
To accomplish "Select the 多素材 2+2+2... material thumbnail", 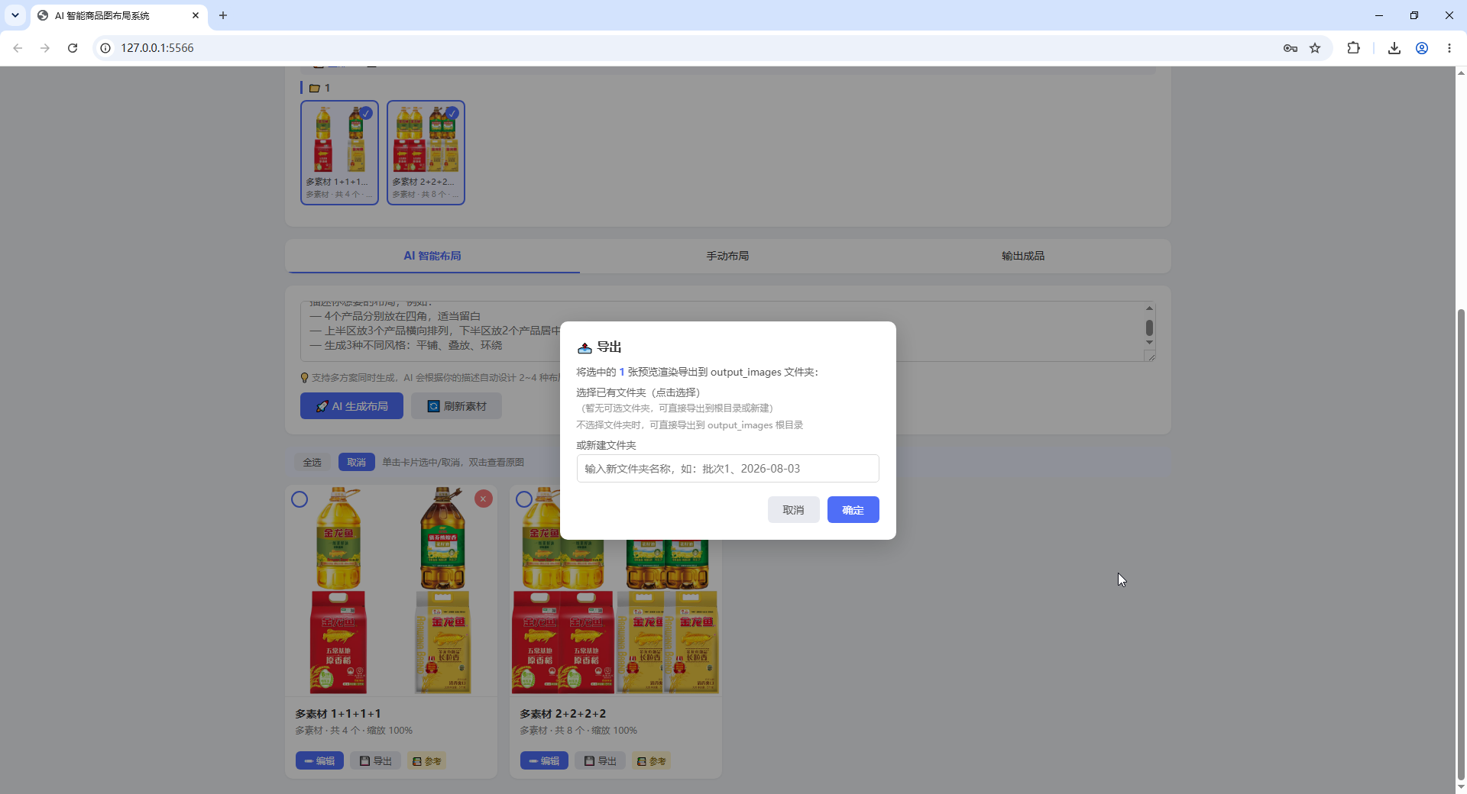I will click(x=426, y=153).
